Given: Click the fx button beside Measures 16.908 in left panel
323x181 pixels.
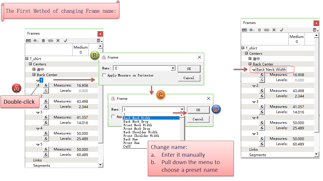Looking at the screenshot, I should (46, 86).
